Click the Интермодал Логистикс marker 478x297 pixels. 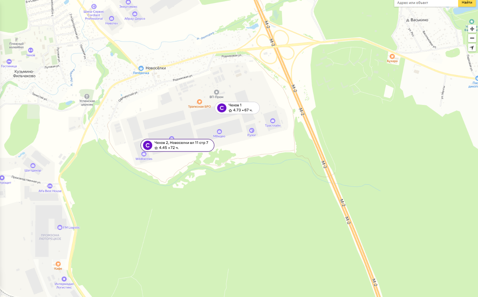tap(64, 279)
